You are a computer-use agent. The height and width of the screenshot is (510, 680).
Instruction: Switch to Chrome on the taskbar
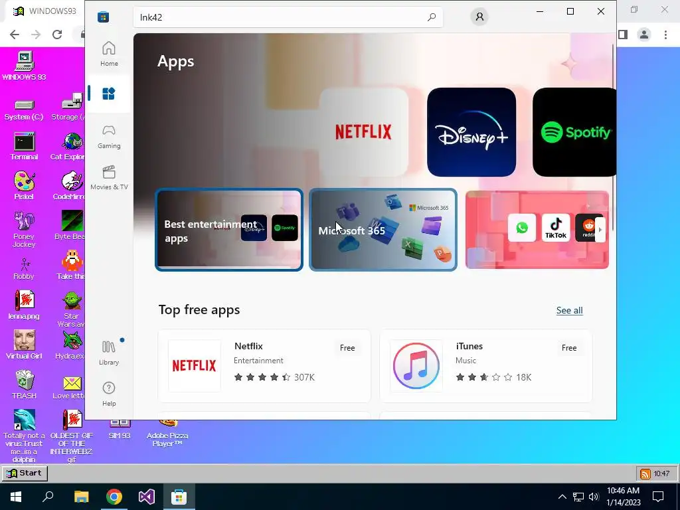pyautogui.click(x=114, y=497)
